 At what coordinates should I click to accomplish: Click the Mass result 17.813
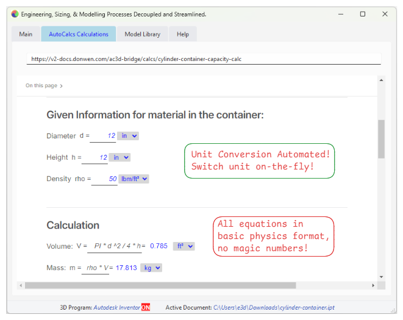[126, 268]
